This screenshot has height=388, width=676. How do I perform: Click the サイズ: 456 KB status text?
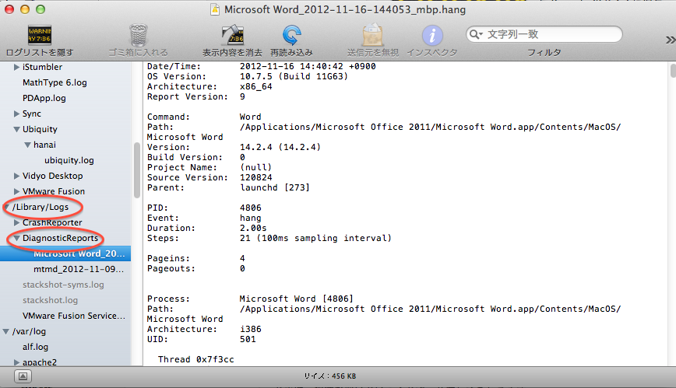click(330, 376)
